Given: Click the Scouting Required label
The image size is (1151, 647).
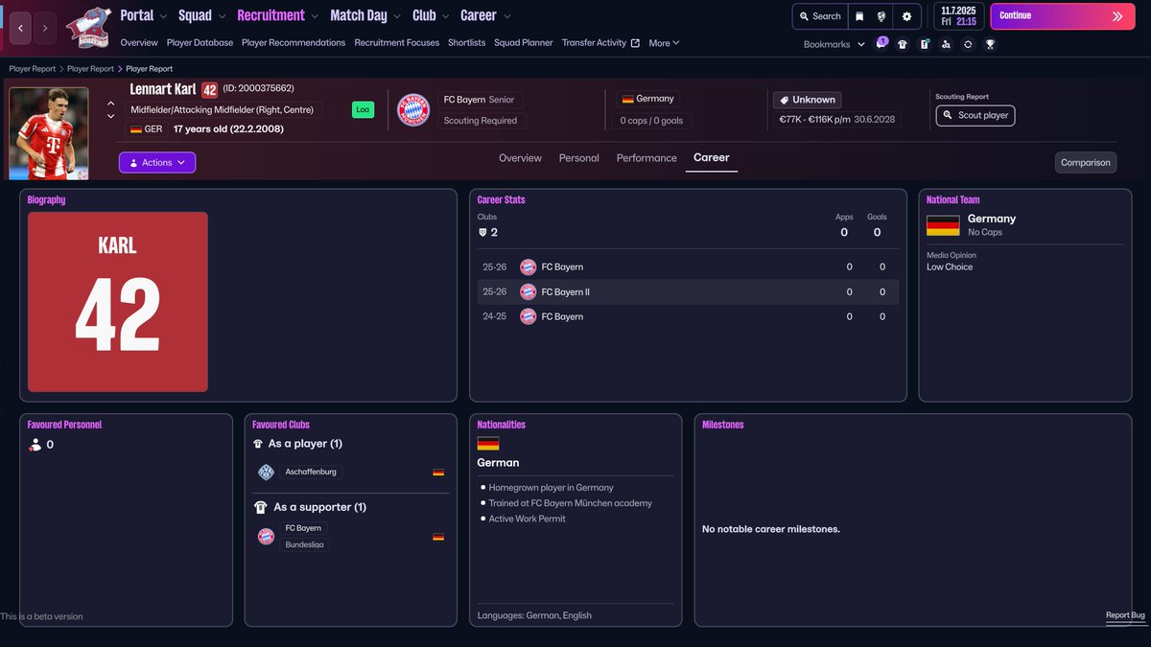Looking at the screenshot, I should point(481,121).
